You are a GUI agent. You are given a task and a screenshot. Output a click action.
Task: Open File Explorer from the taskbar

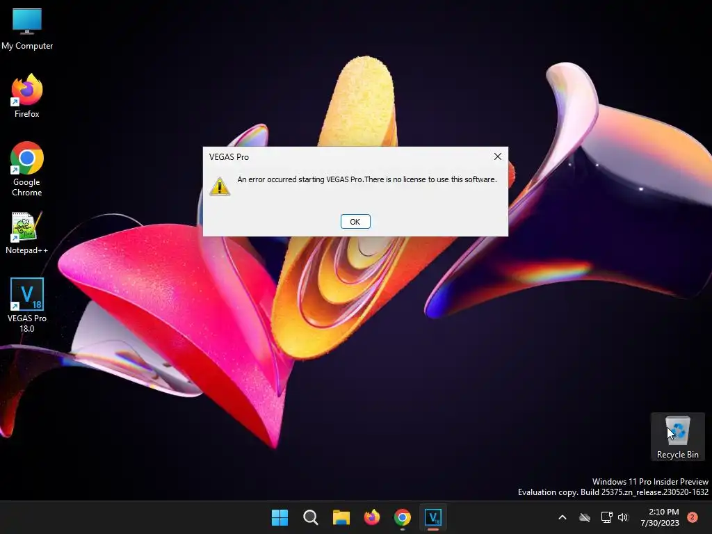(x=341, y=517)
